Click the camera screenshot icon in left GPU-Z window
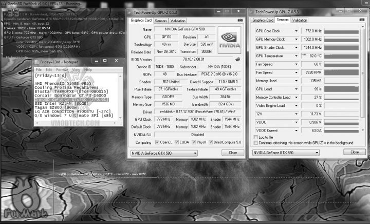 240,21
